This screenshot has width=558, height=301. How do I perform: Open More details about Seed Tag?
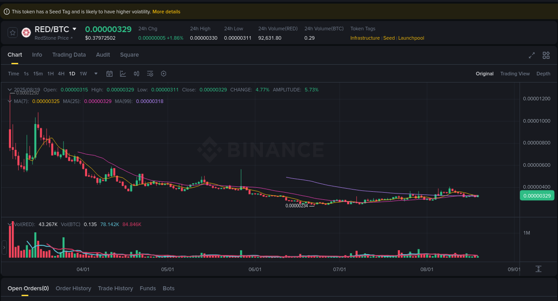[167, 12]
